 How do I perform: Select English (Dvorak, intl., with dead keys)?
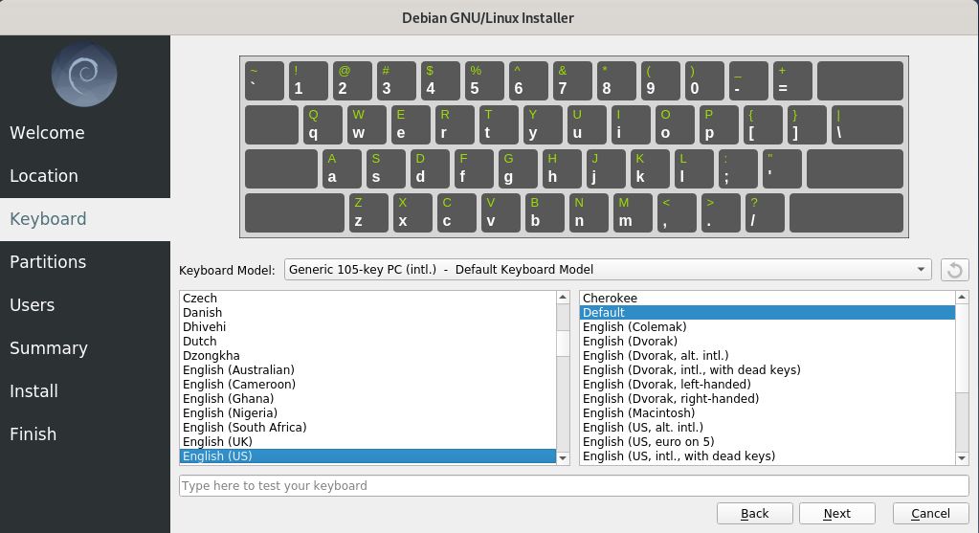(768, 370)
